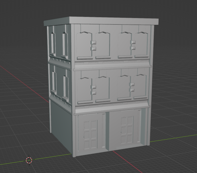This screenshot has height=173, width=197.
Task: Click the red-white 3D cursor crosshair
Action: 29,160
